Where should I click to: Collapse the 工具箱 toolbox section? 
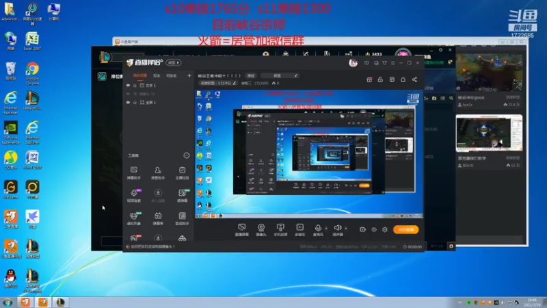pos(186,155)
